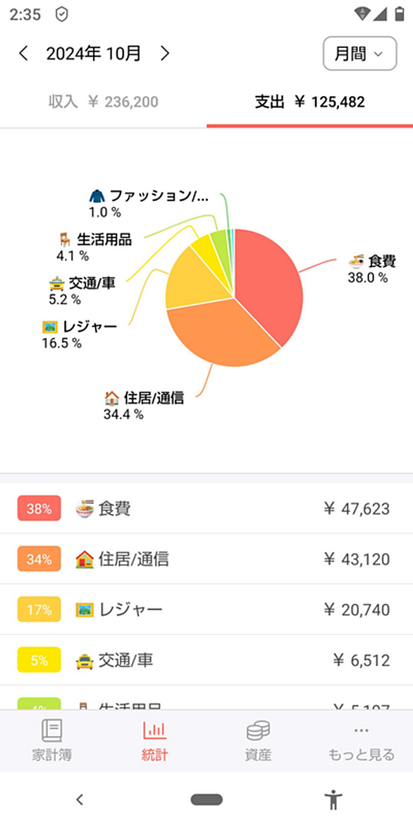Tap the accessibility figure icon
This screenshot has height=827, width=413.
(x=333, y=799)
